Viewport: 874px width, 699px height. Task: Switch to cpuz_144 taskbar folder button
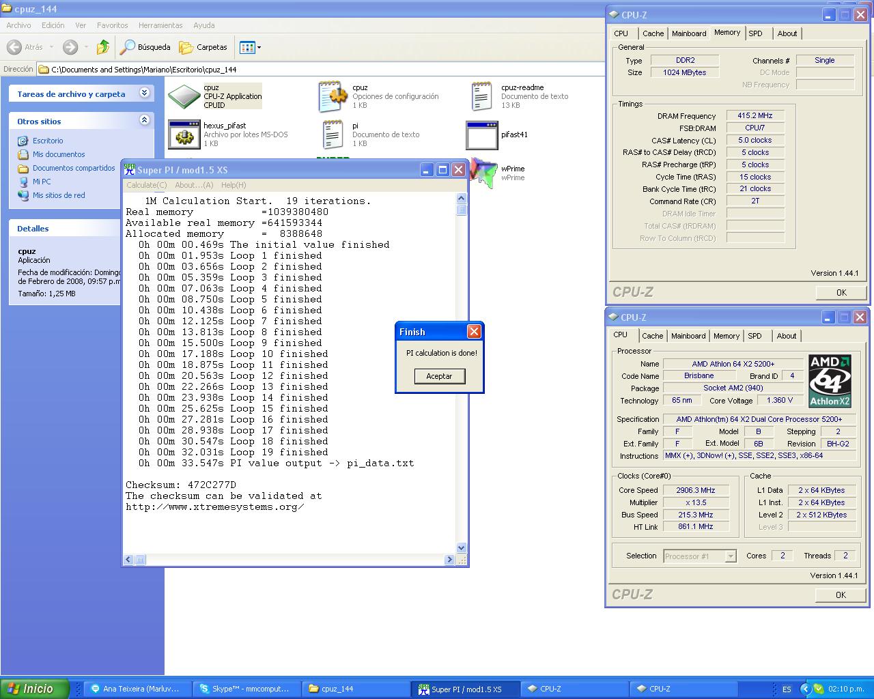356,689
